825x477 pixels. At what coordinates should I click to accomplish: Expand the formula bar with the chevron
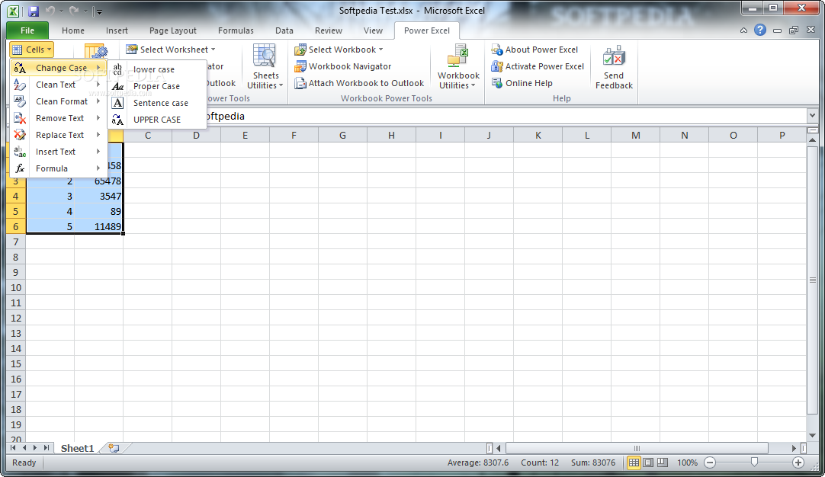point(812,116)
